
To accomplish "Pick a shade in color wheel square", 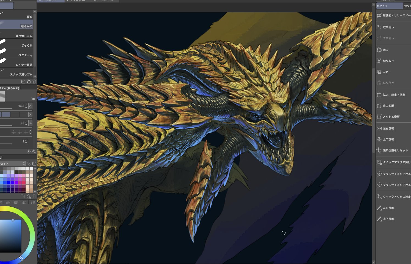I will tap(10, 236).
